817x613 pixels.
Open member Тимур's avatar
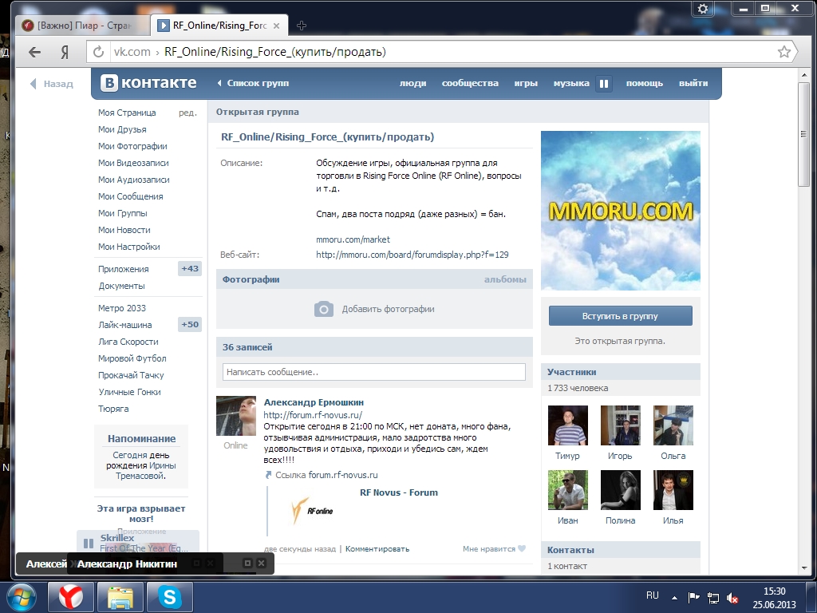pos(567,425)
